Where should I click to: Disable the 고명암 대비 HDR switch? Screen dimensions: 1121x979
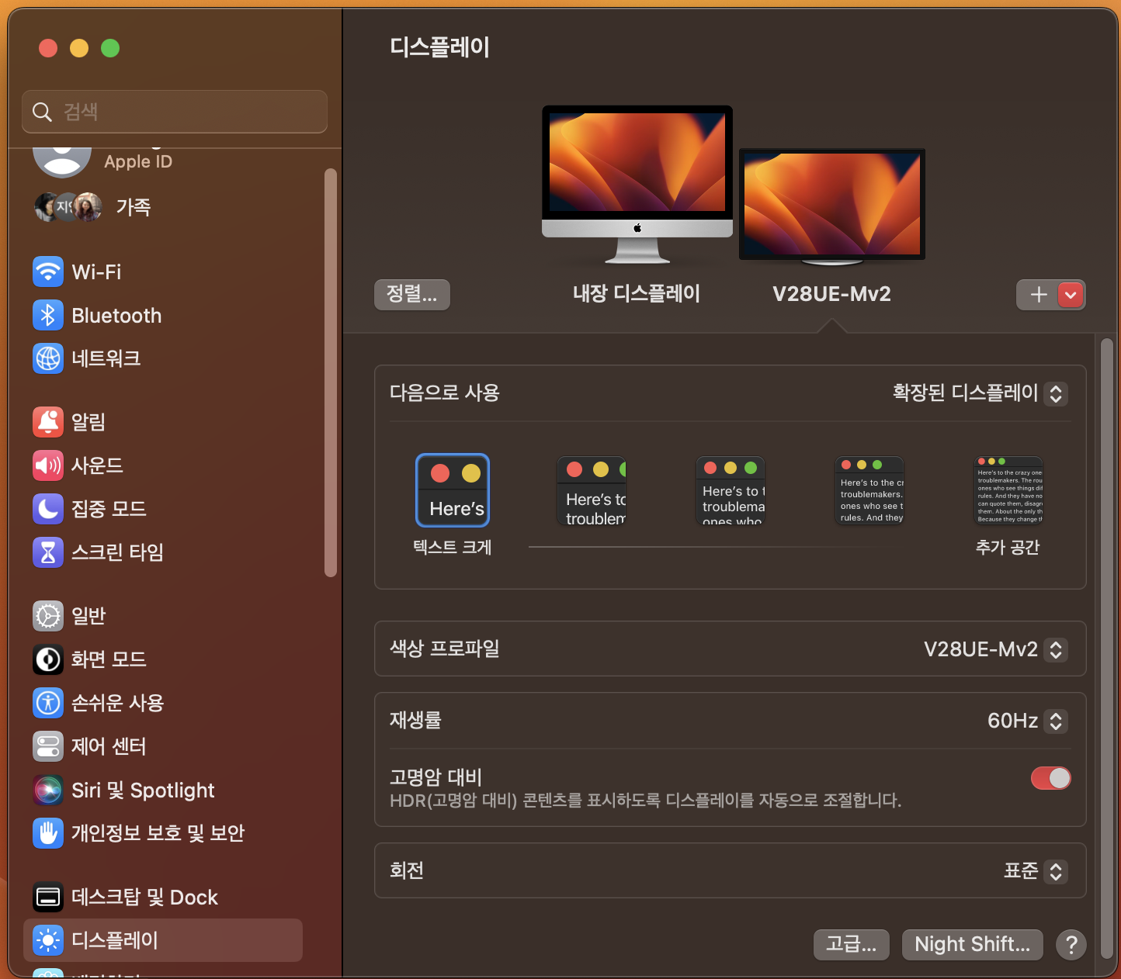(x=1050, y=778)
